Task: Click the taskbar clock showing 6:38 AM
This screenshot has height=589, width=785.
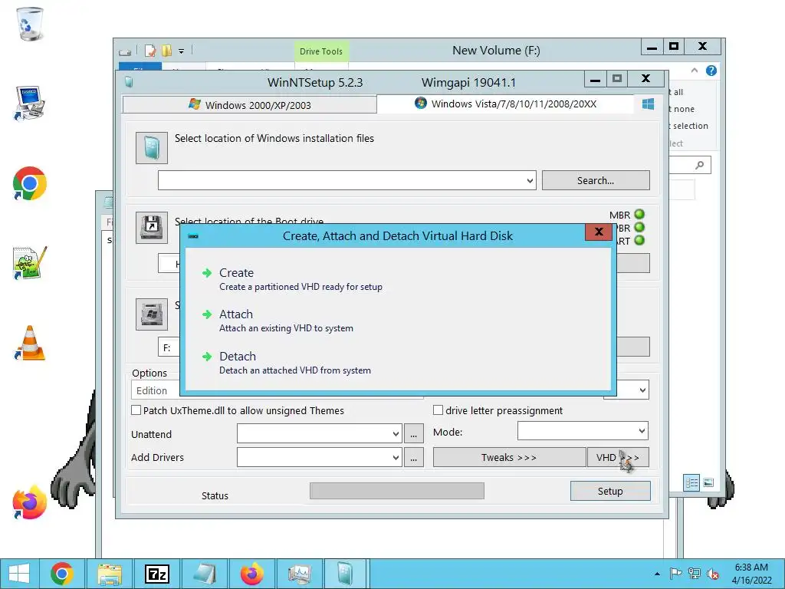Action: pos(751,574)
